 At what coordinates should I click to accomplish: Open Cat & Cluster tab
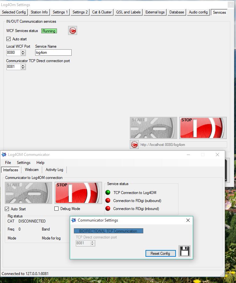(x=102, y=12)
